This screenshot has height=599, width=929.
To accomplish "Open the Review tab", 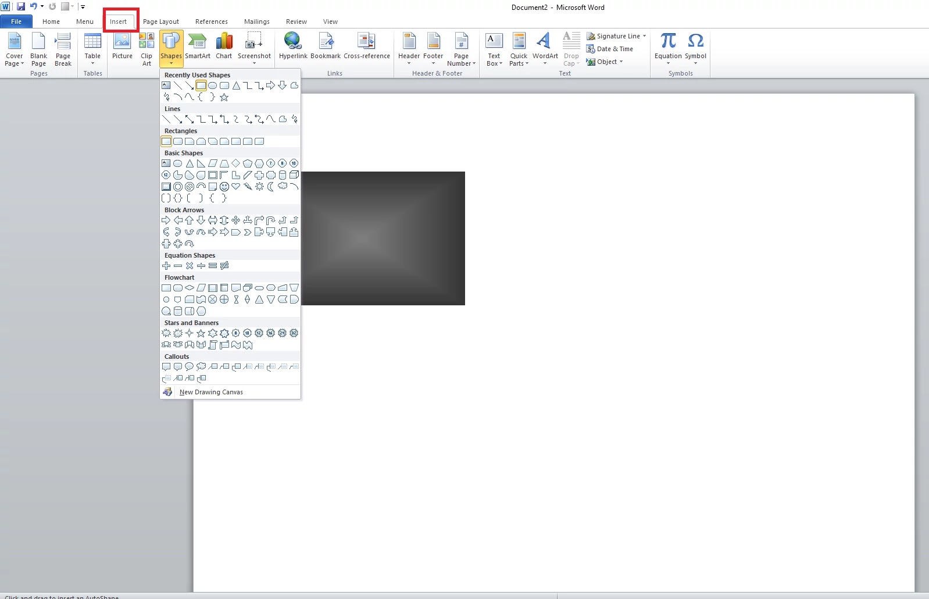I will tap(296, 22).
